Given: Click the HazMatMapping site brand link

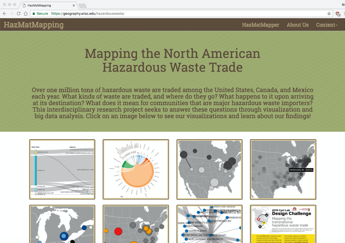Looking at the screenshot, I should tap(34, 25).
